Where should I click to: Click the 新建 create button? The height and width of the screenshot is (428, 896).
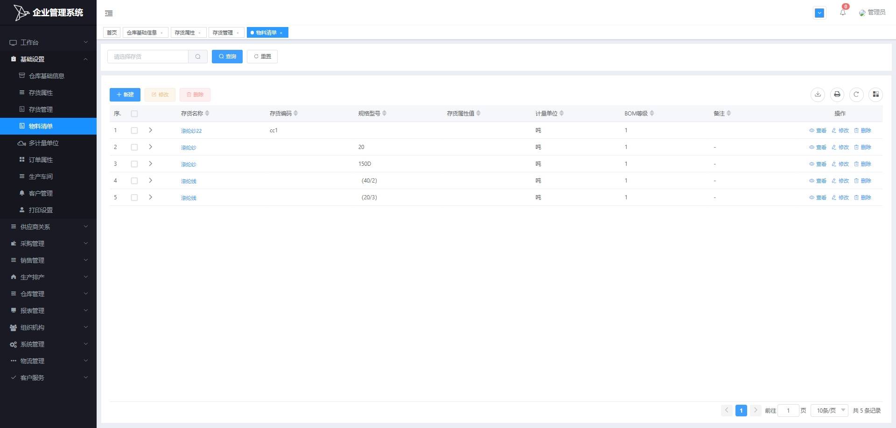coord(125,95)
